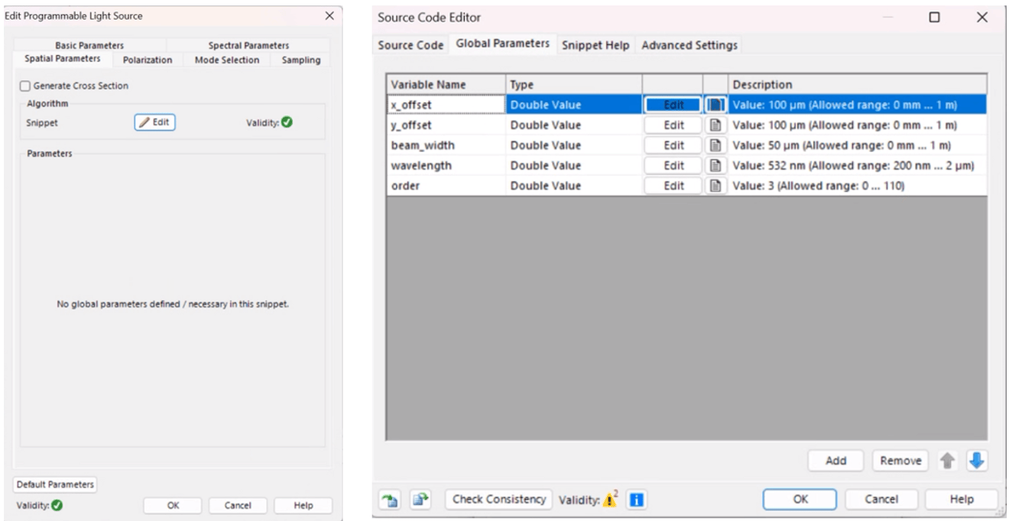Enable the Generate Cross Section checkbox

coord(25,86)
